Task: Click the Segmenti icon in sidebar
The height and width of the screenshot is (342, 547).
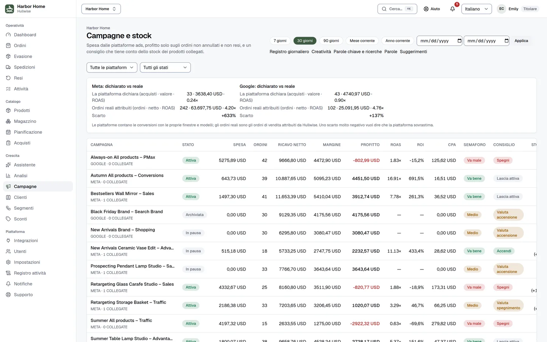Action: [8, 208]
